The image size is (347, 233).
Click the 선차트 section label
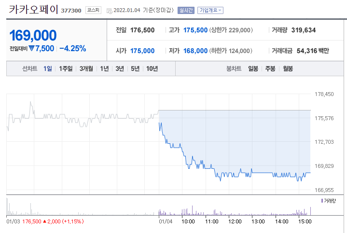point(29,69)
